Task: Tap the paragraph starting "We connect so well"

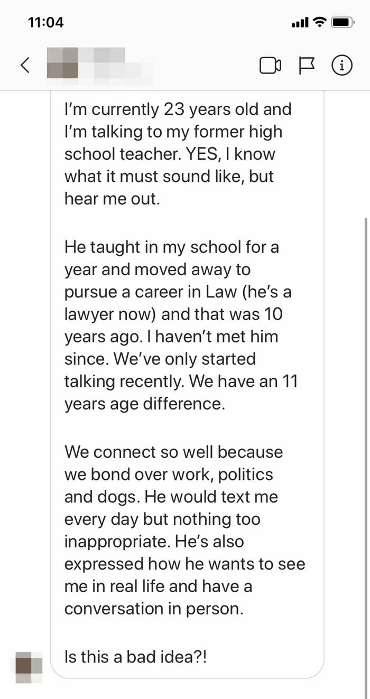Action: click(x=184, y=531)
